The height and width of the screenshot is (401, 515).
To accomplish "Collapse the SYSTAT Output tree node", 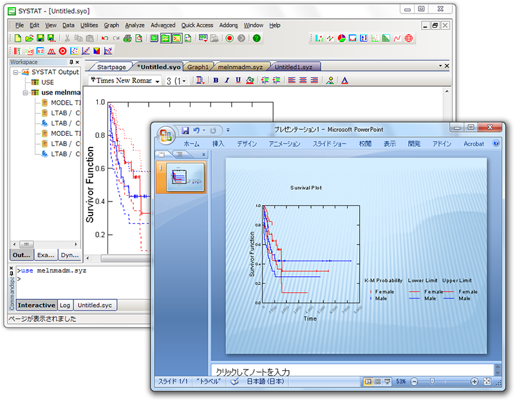I will 15,72.
